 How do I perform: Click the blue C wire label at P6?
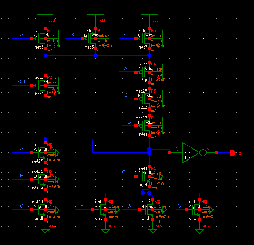129,122
